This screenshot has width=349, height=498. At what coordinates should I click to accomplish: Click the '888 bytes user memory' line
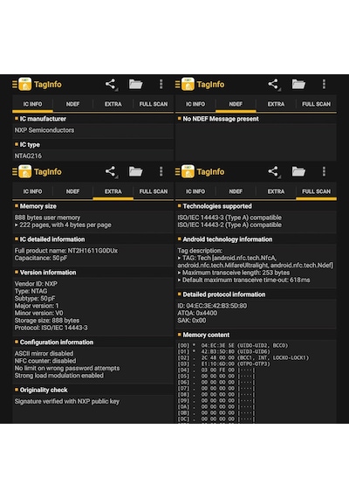click(47, 218)
